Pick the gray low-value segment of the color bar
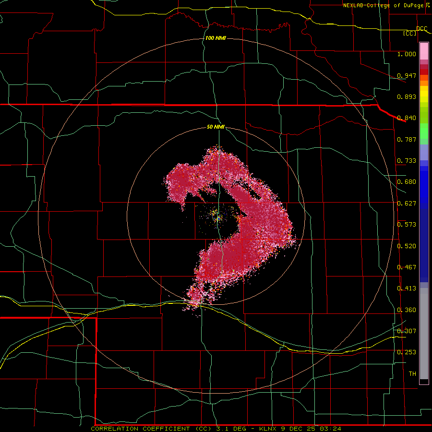The width and height of the screenshot is (432, 432). (424, 334)
